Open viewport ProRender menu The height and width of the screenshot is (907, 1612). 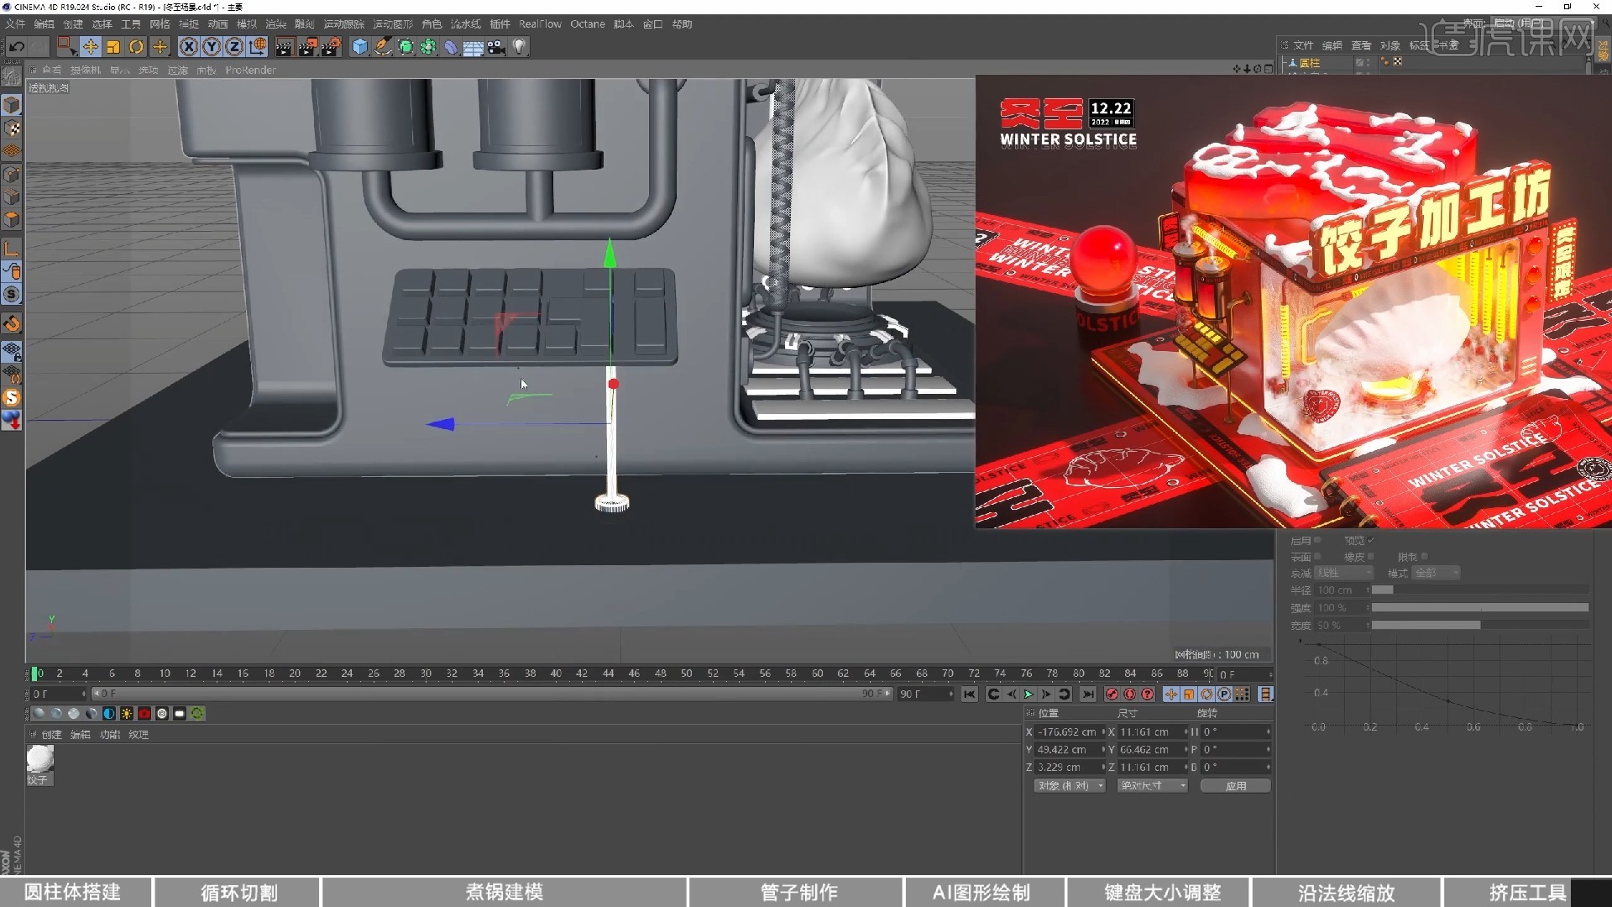pos(250,71)
